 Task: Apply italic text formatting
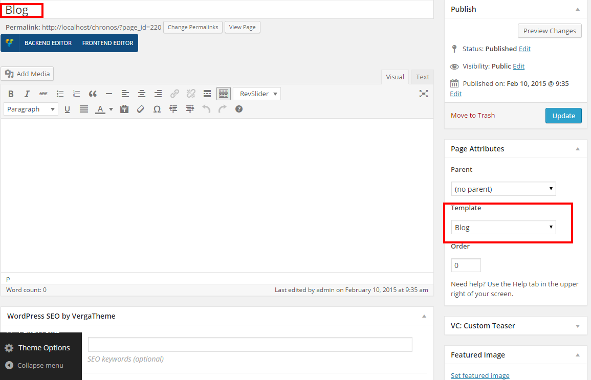(x=27, y=94)
